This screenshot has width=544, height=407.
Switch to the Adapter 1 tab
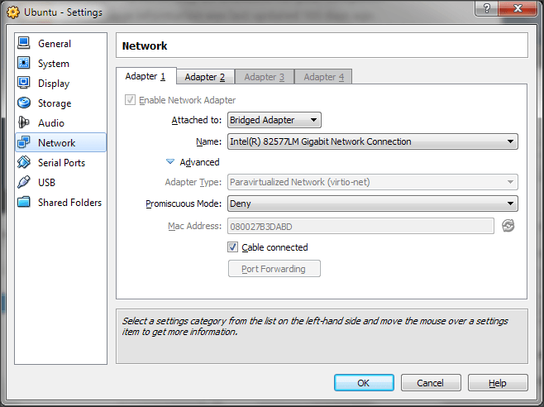pos(146,76)
